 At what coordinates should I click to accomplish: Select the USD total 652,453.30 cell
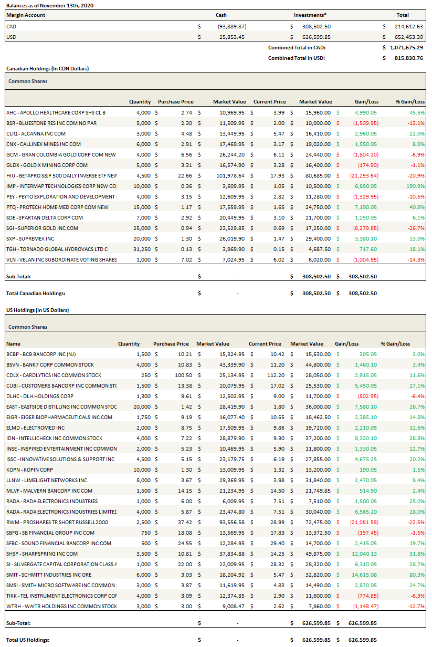click(x=407, y=37)
